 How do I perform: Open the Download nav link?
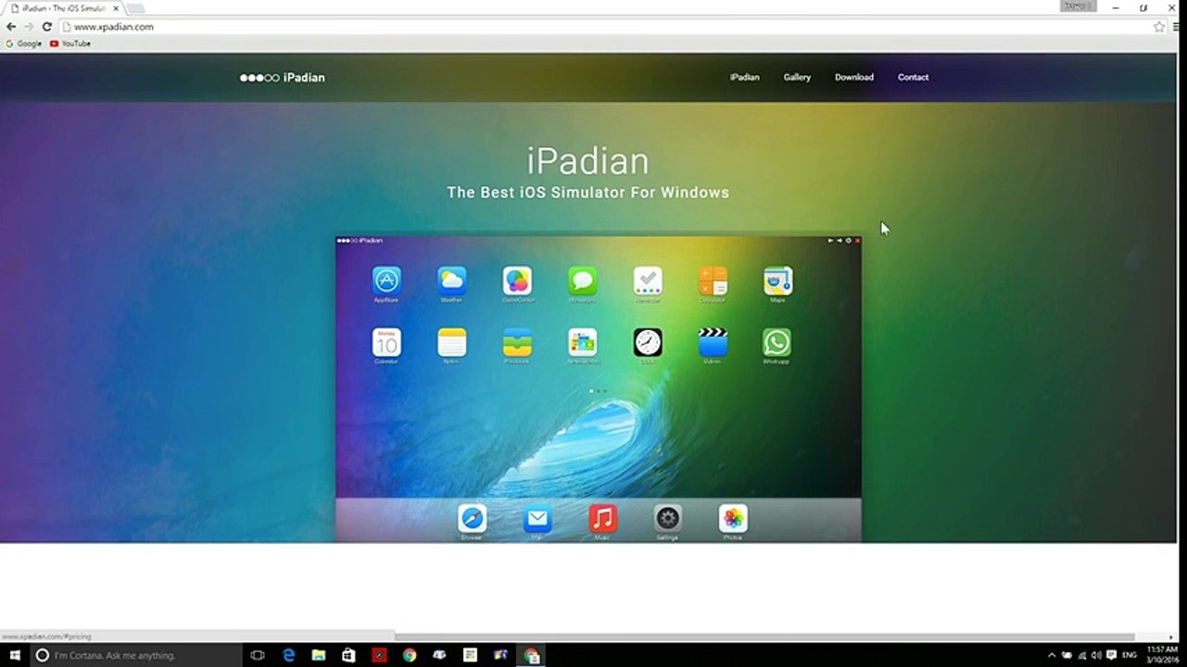(854, 78)
